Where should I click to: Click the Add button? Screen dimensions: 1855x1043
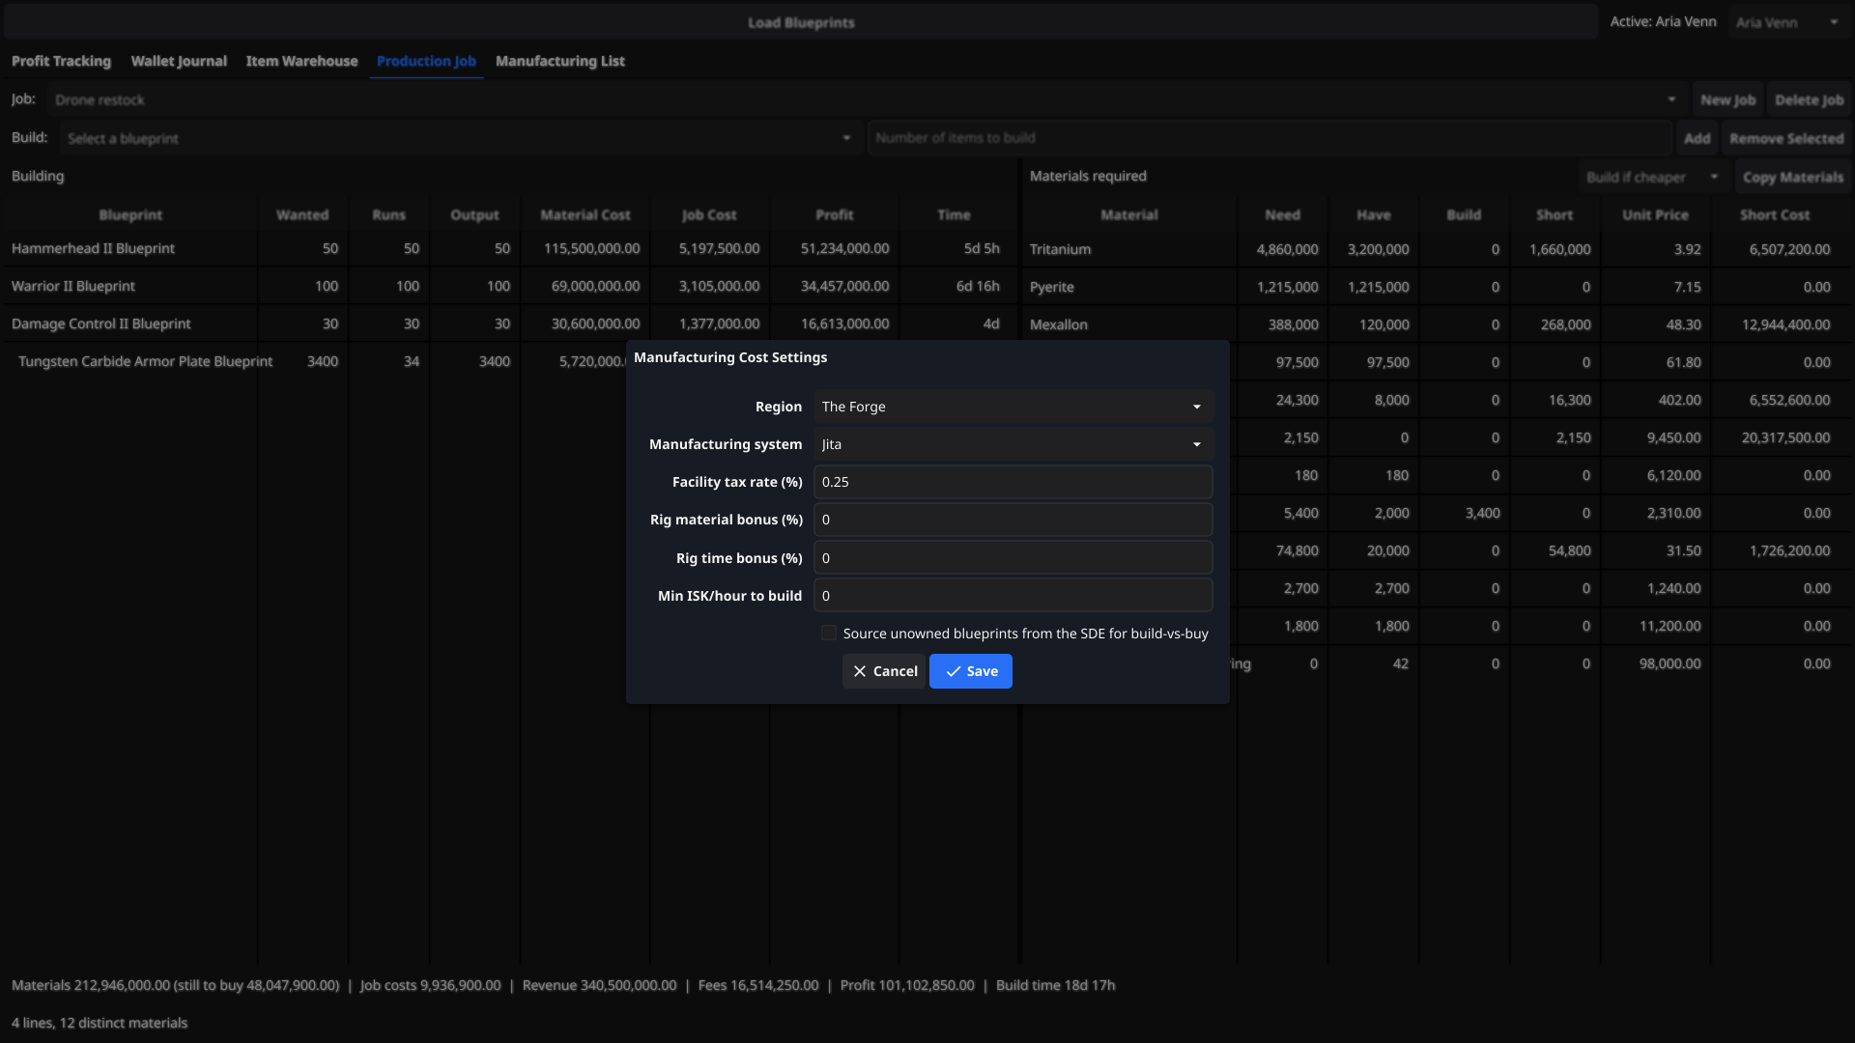click(x=1697, y=138)
